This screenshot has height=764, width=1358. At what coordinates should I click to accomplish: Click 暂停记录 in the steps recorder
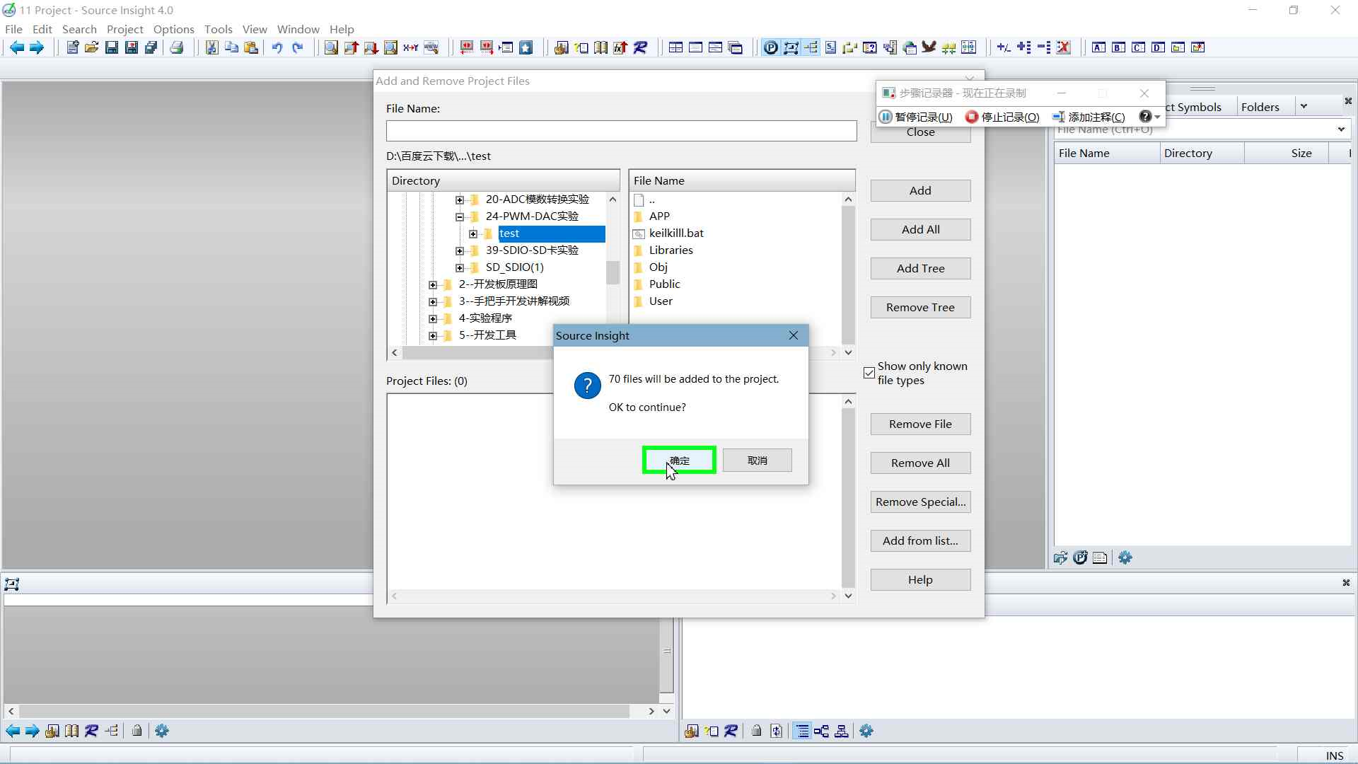pos(916,117)
